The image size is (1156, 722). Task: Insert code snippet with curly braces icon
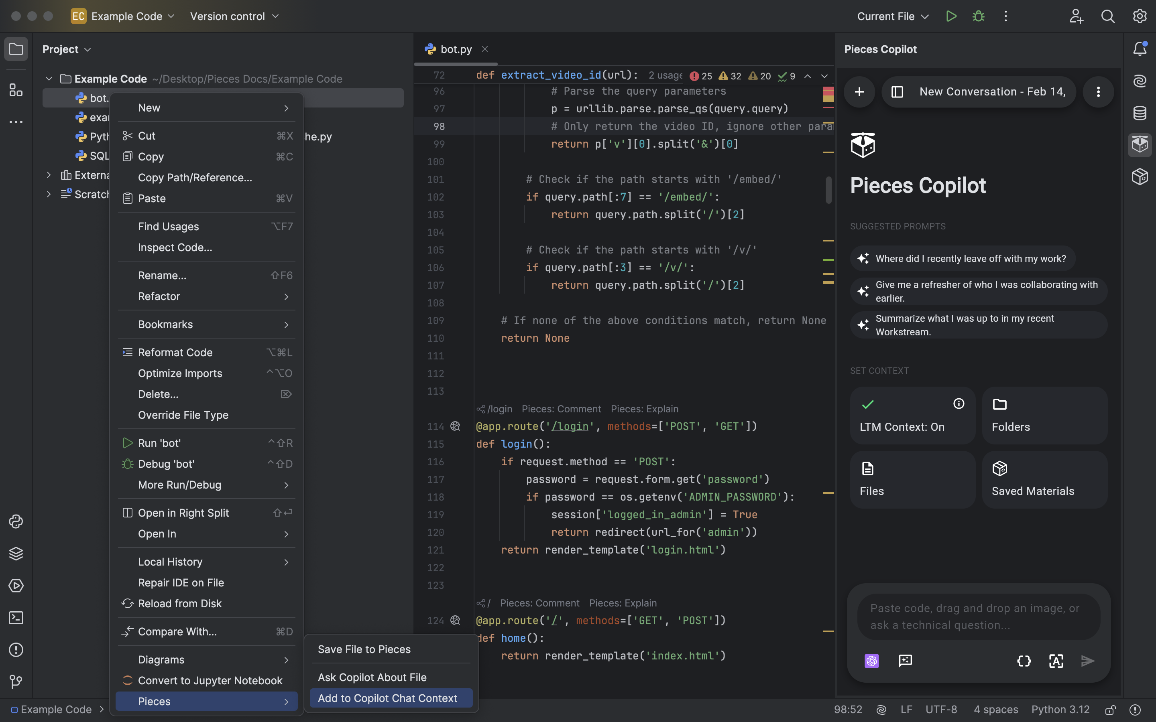1024,661
